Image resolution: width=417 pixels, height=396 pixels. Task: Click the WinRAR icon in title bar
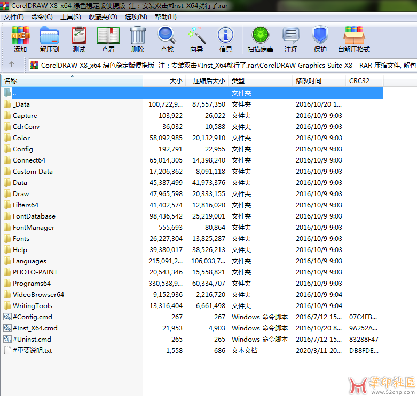[x=4, y=5]
